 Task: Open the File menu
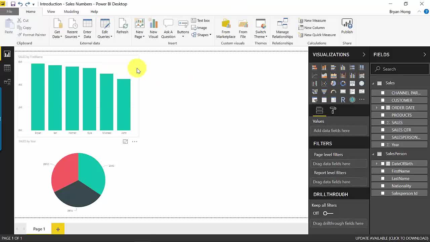(x=9, y=11)
